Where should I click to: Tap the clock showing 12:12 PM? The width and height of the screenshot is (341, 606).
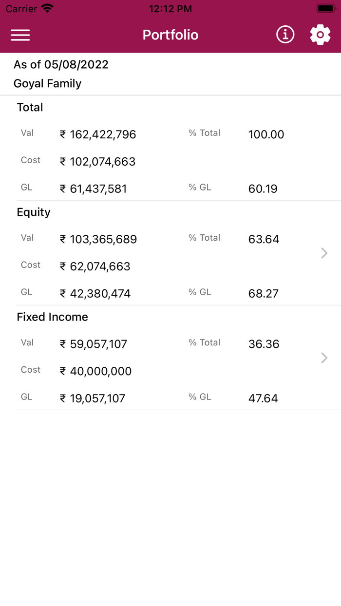170,8
